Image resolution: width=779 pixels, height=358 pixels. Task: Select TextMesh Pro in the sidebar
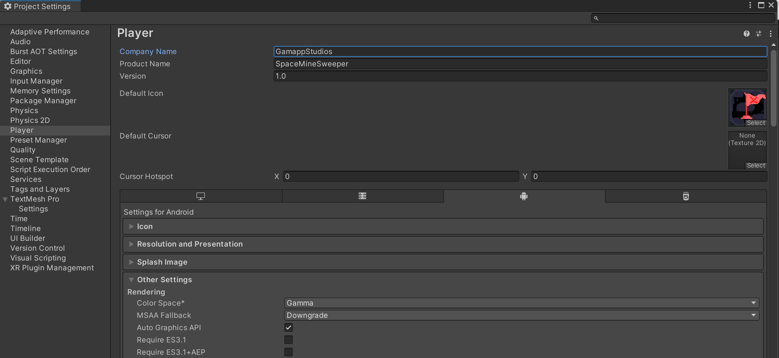click(35, 199)
